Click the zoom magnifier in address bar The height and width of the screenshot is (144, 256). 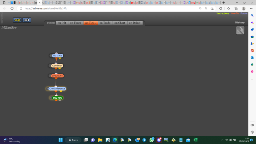(x=206, y=8)
